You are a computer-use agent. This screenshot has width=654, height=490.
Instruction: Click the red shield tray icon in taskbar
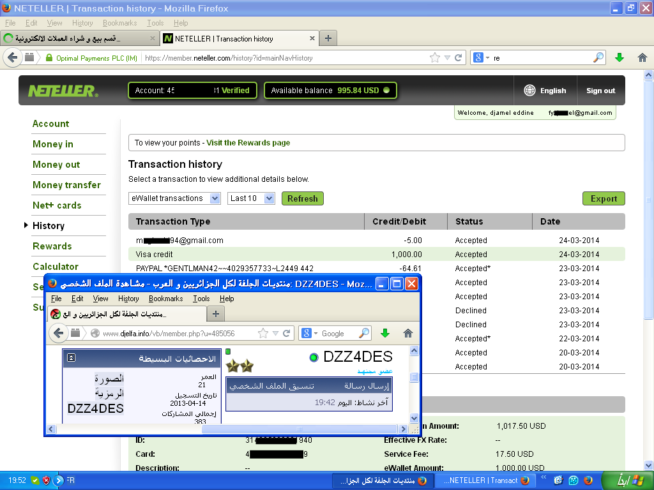tap(46, 480)
